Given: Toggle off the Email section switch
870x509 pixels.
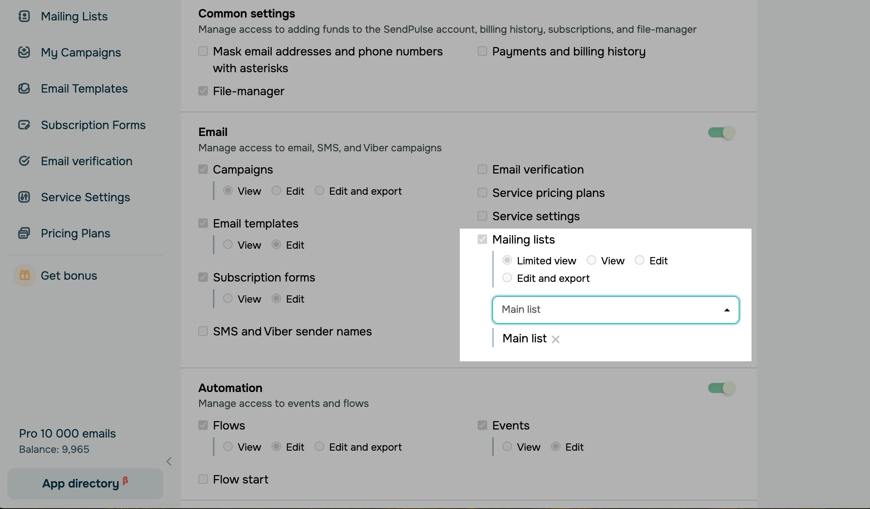Looking at the screenshot, I should [722, 132].
